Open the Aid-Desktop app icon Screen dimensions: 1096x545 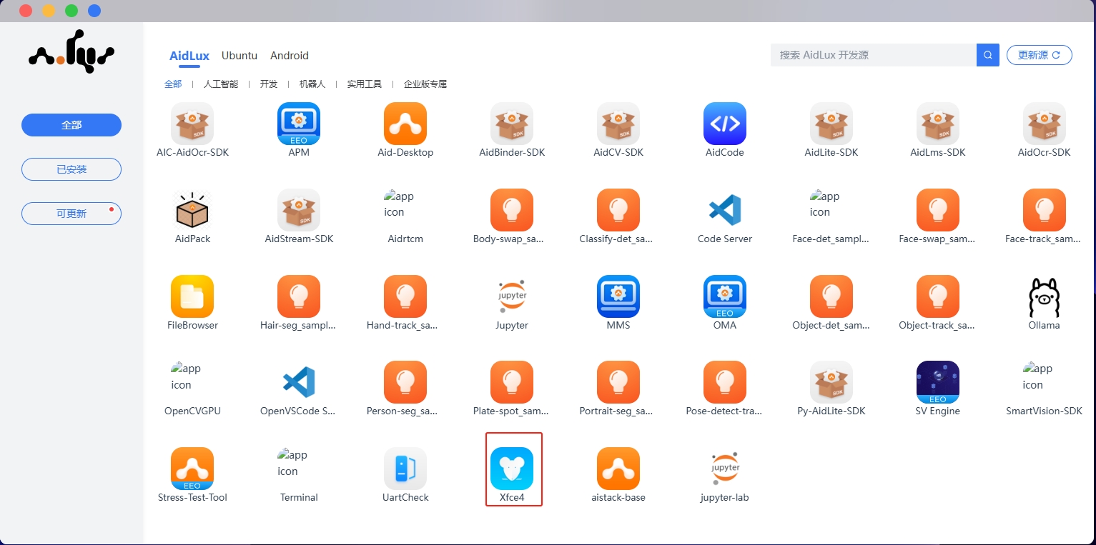(x=405, y=124)
